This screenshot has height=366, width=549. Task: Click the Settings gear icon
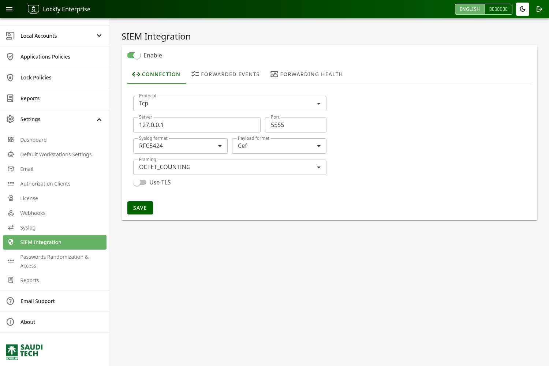point(10,119)
